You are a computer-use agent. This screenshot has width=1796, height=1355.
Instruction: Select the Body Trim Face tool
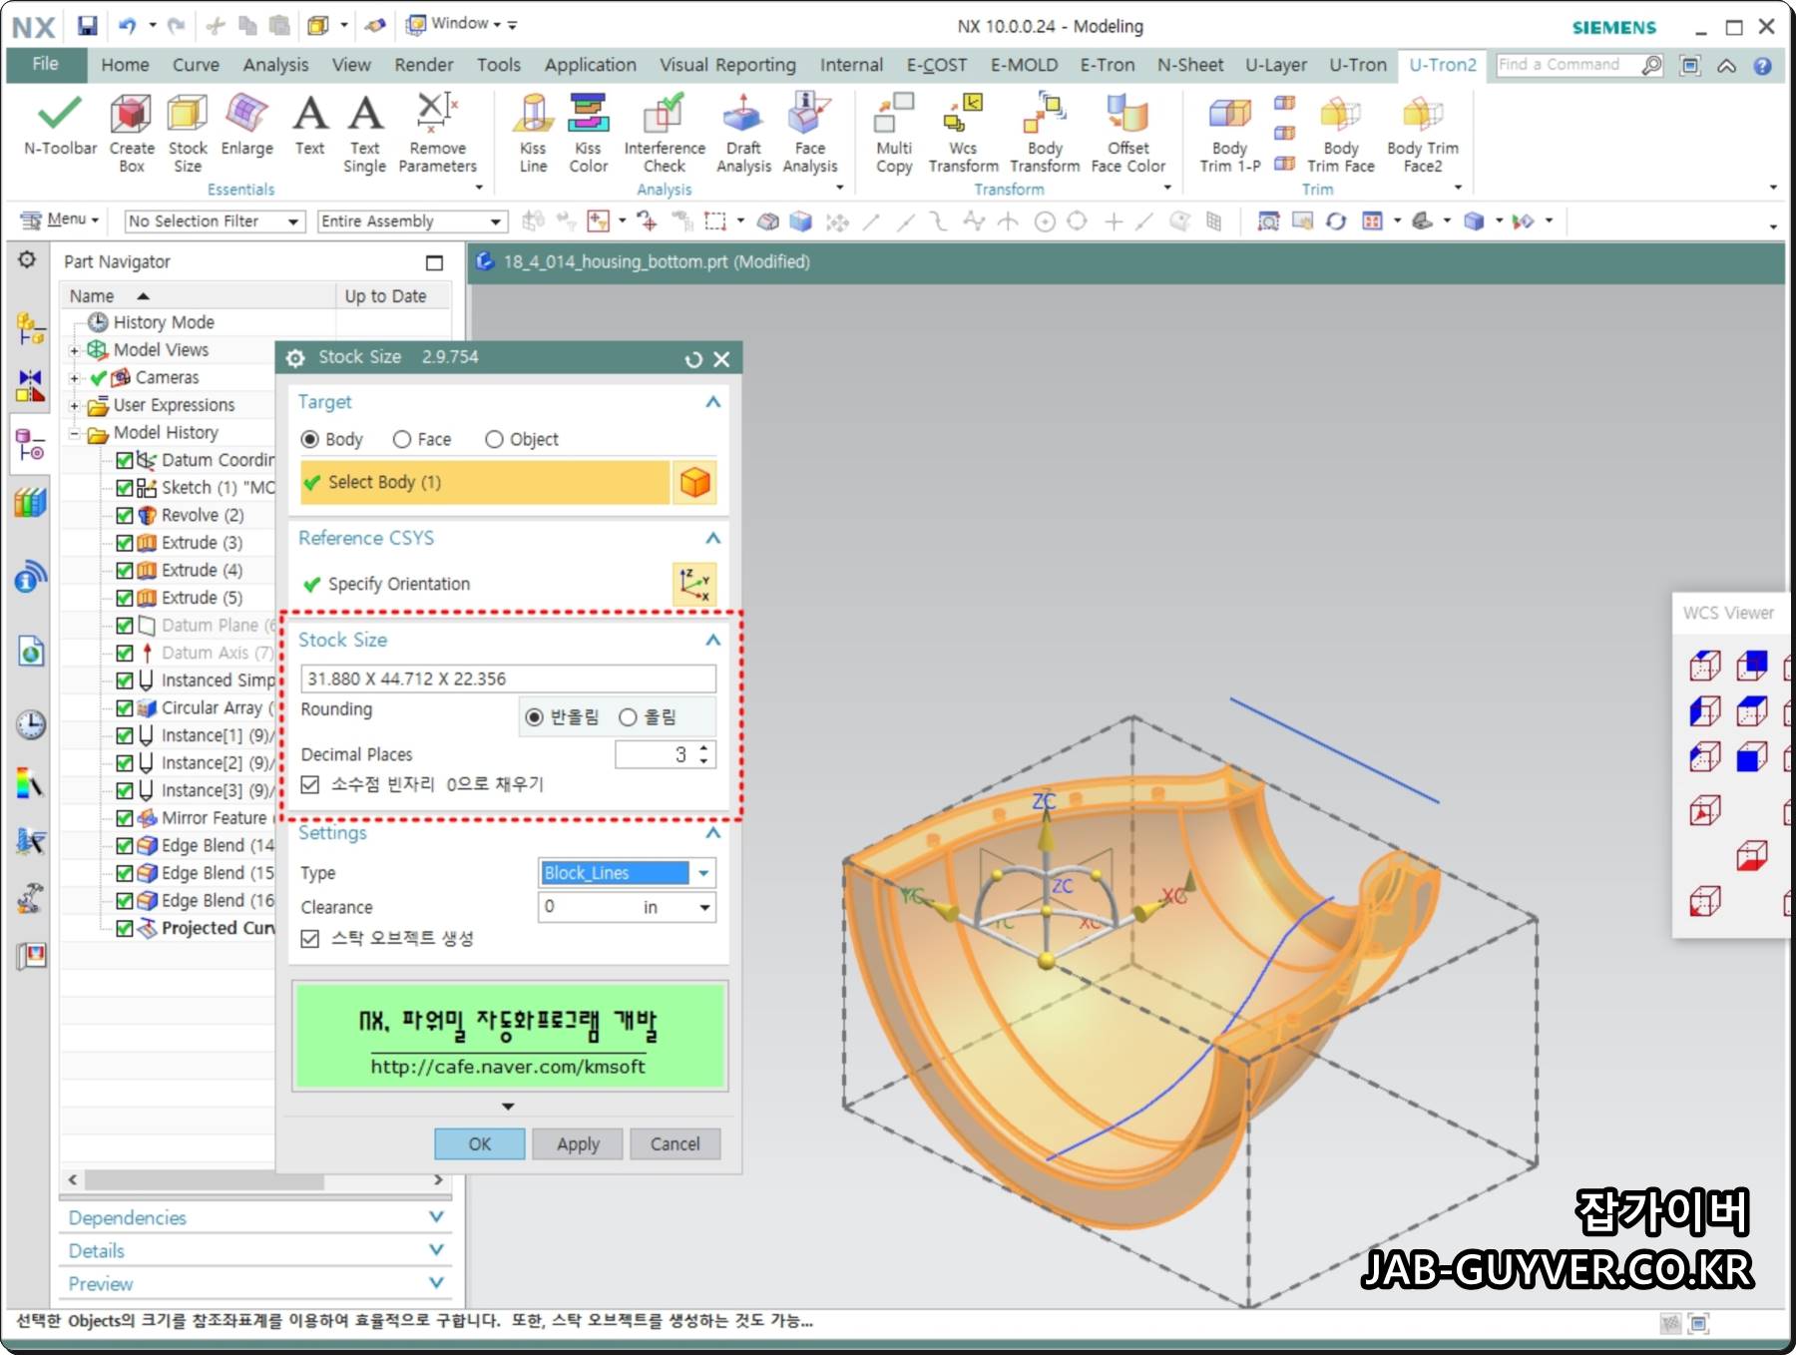(x=1341, y=134)
